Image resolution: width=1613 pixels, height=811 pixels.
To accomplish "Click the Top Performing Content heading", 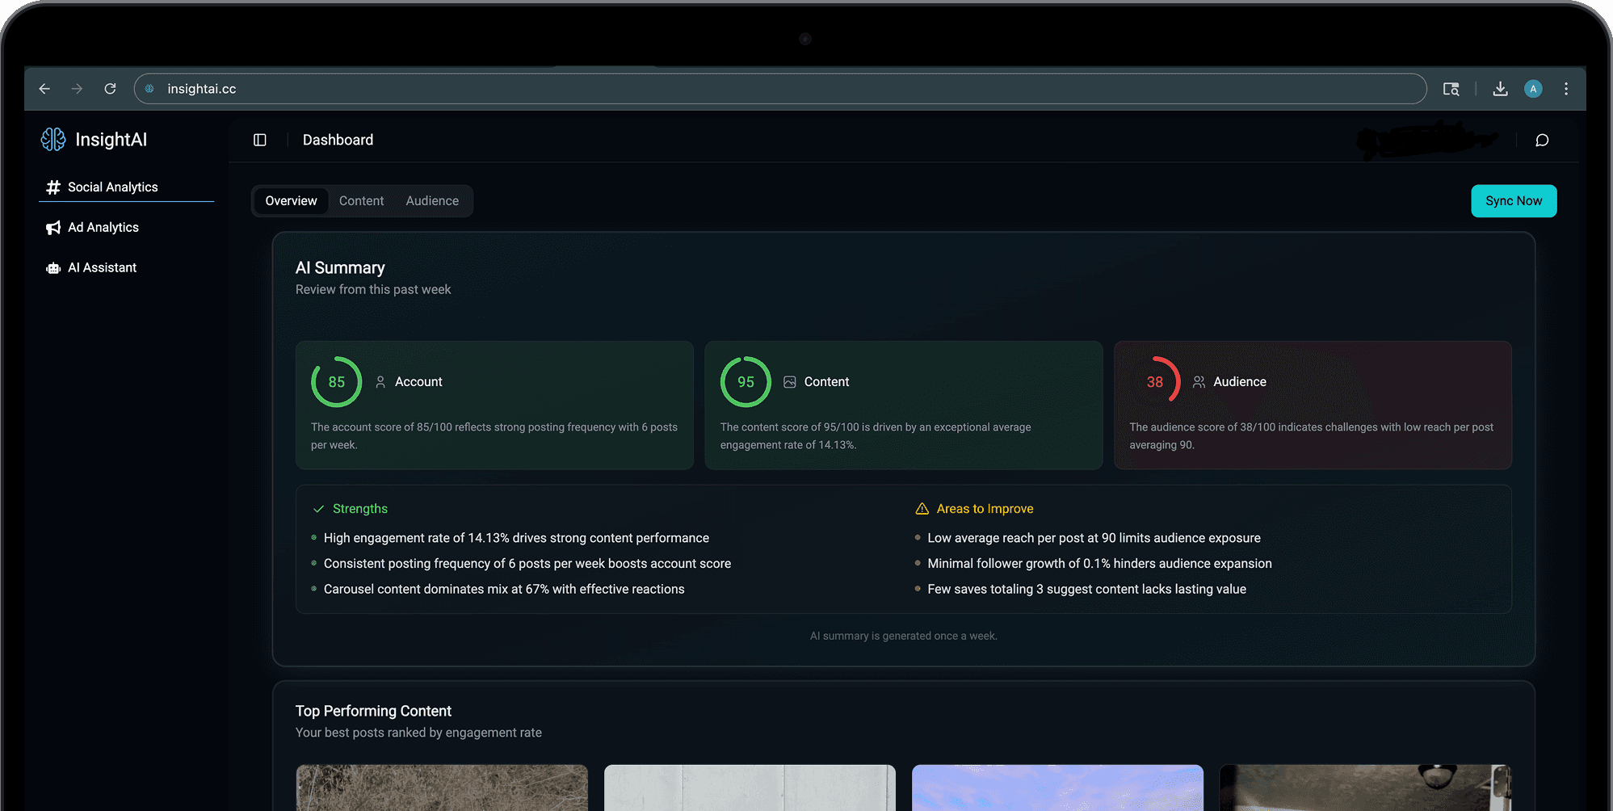I will point(373,711).
